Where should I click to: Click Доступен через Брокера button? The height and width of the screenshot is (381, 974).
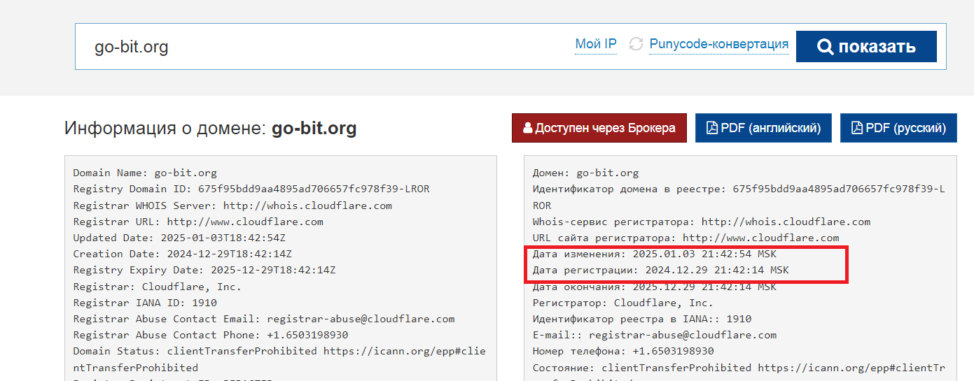599,128
